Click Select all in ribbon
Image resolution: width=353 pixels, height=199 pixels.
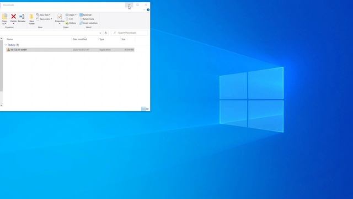coord(85,15)
